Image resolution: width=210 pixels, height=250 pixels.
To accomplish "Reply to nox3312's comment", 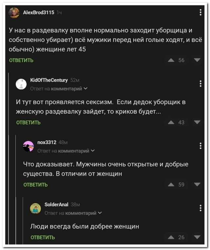I will point(35,185).
